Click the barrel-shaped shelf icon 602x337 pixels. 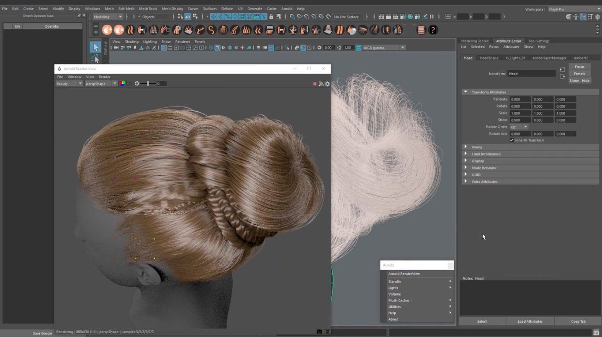pos(421,30)
